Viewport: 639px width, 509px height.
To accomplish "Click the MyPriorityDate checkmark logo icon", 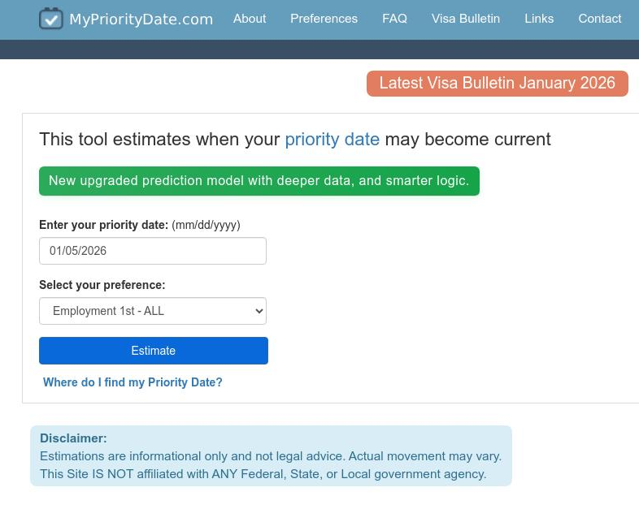I will pyautogui.click(x=51, y=19).
